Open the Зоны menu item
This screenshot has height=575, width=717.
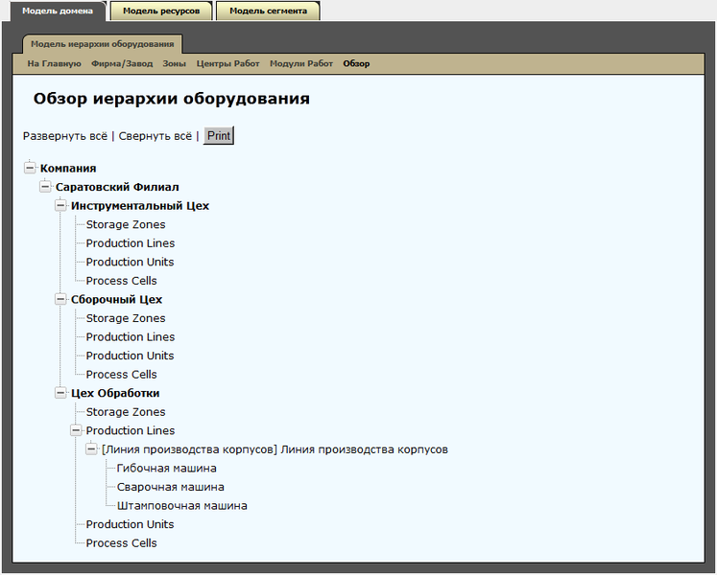[x=175, y=63]
